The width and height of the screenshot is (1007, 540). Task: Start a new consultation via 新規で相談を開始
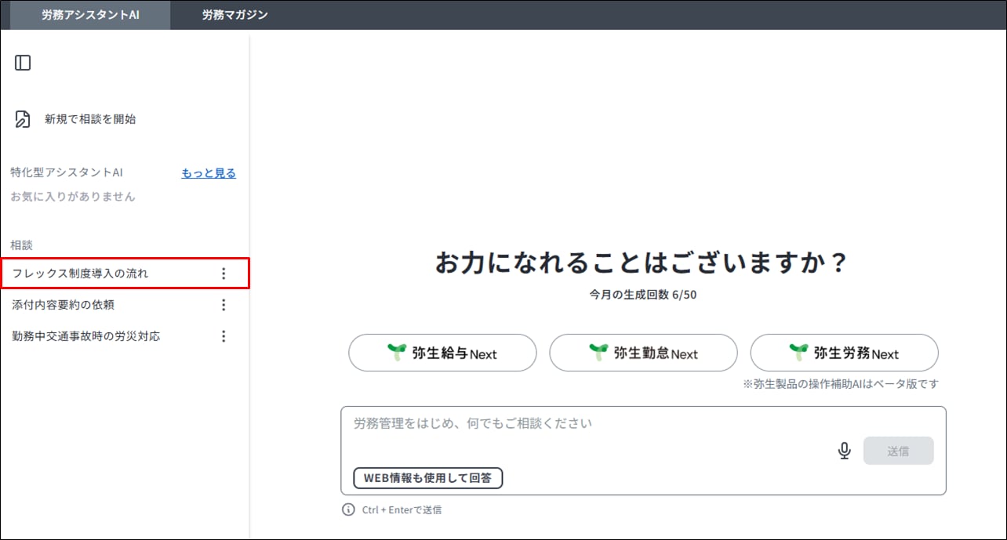(90, 119)
